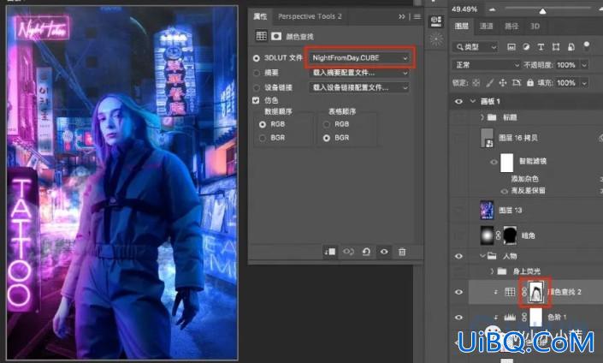The height and width of the screenshot is (363, 603).
Task: Filter layers by adjustment layer icon
Action: pyautogui.click(x=526, y=47)
